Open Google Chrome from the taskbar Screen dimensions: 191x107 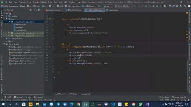coord(79,104)
